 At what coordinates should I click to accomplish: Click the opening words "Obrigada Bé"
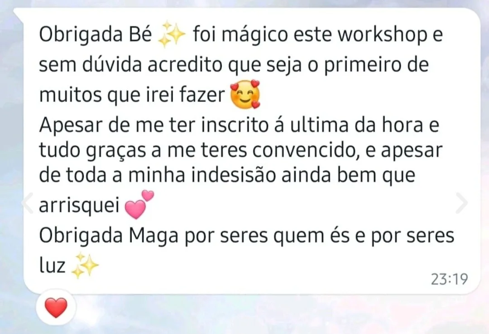tap(95, 34)
